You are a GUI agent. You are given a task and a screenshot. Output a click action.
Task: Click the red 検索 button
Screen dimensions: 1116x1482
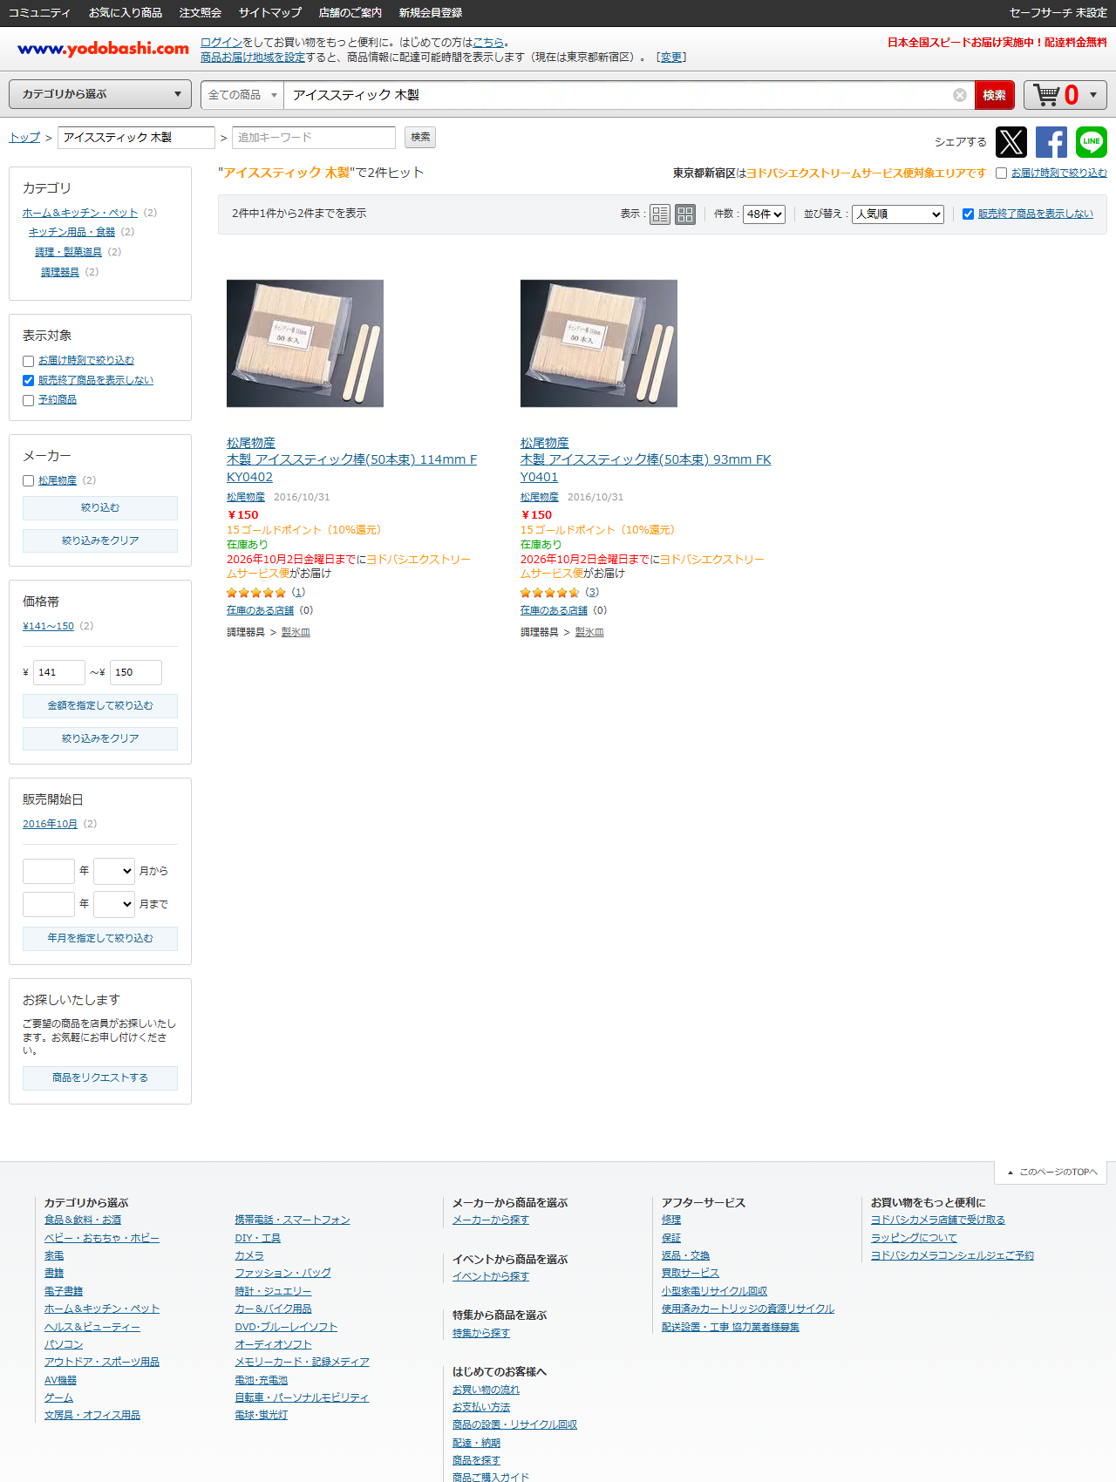995,95
